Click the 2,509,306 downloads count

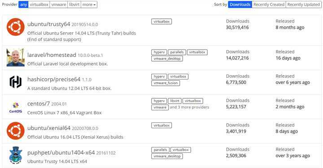(236, 155)
